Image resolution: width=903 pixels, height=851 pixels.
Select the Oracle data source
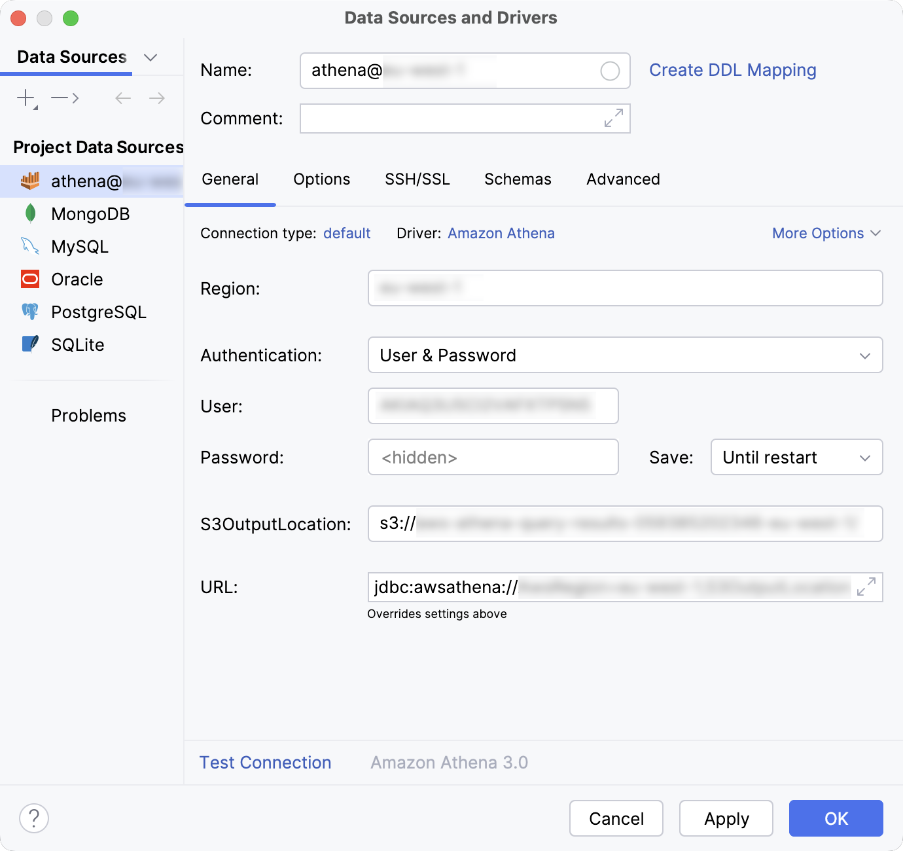(77, 279)
